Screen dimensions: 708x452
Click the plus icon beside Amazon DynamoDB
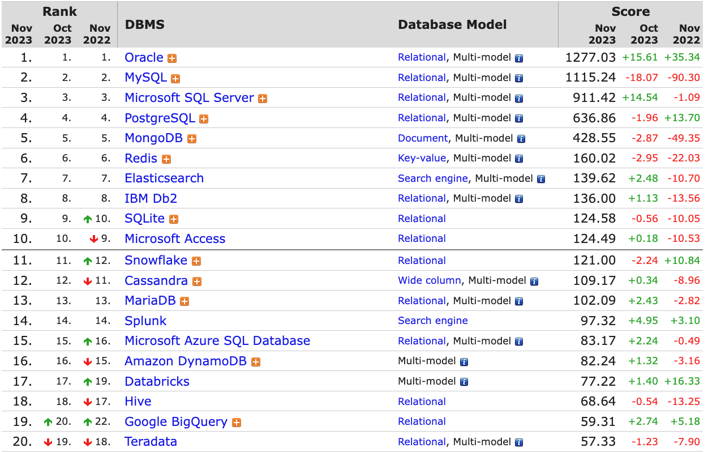pyautogui.click(x=256, y=362)
